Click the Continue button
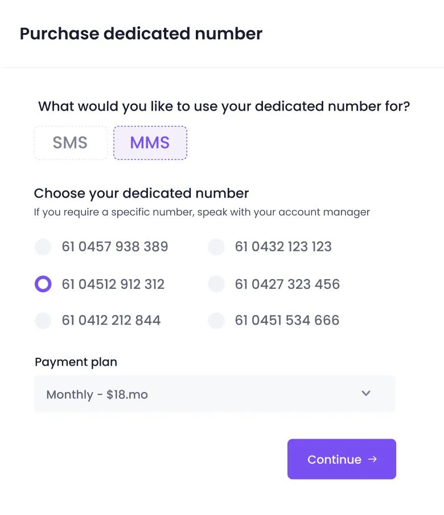 click(342, 459)
